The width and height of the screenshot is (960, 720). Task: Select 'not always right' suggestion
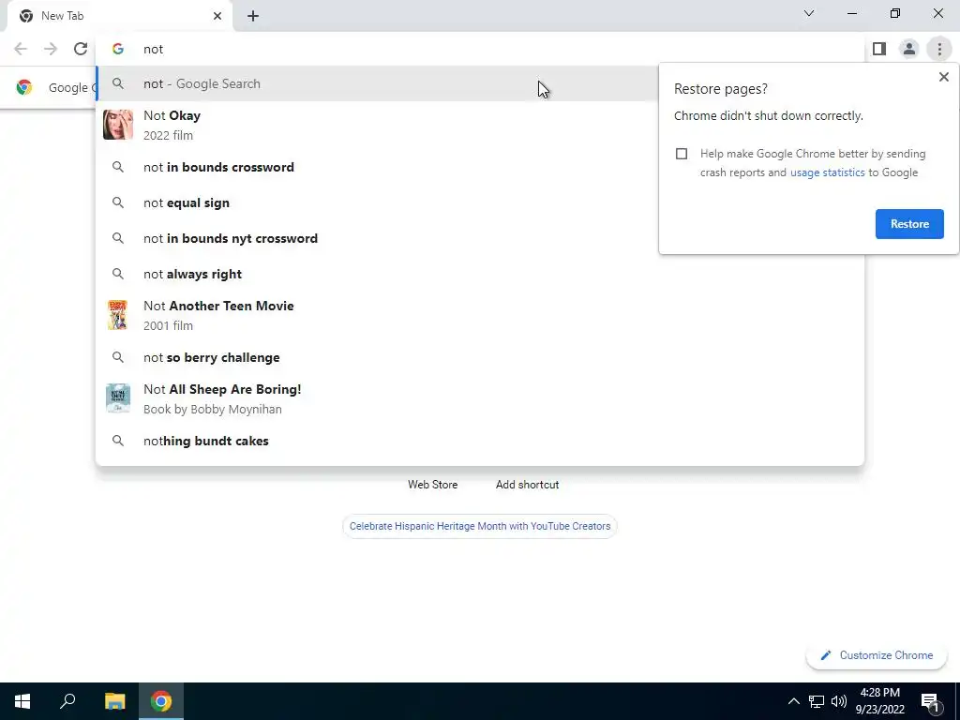pos(480,274)
